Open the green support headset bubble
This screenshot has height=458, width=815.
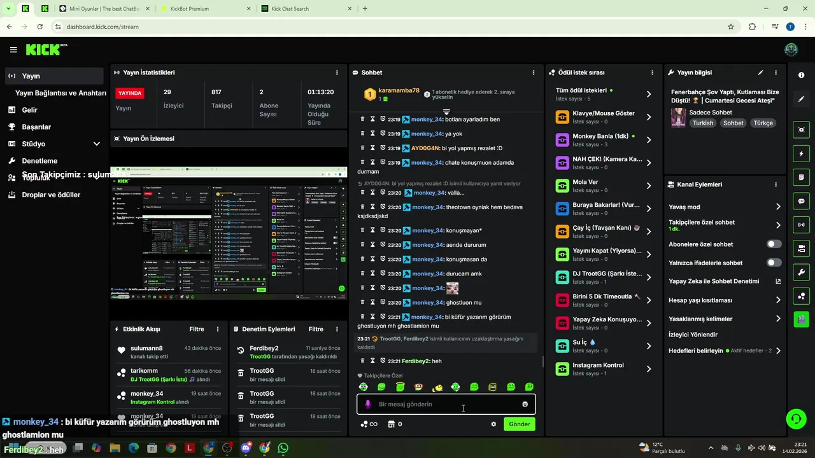[x=796, y=419]
